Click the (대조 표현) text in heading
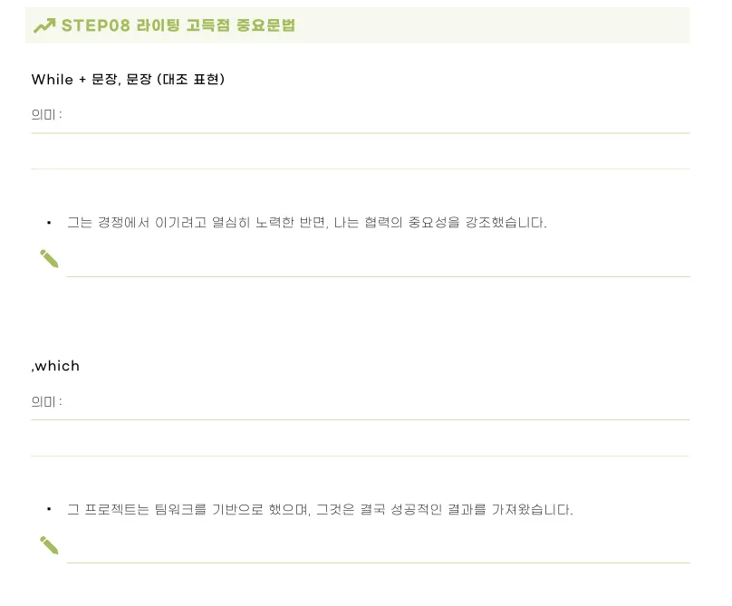Screen dimensions: 732x606 pyautogui.click(x=191, y=80)
